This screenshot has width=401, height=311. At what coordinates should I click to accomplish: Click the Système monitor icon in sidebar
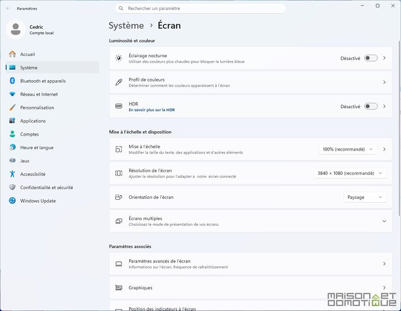tap(12, 67)
